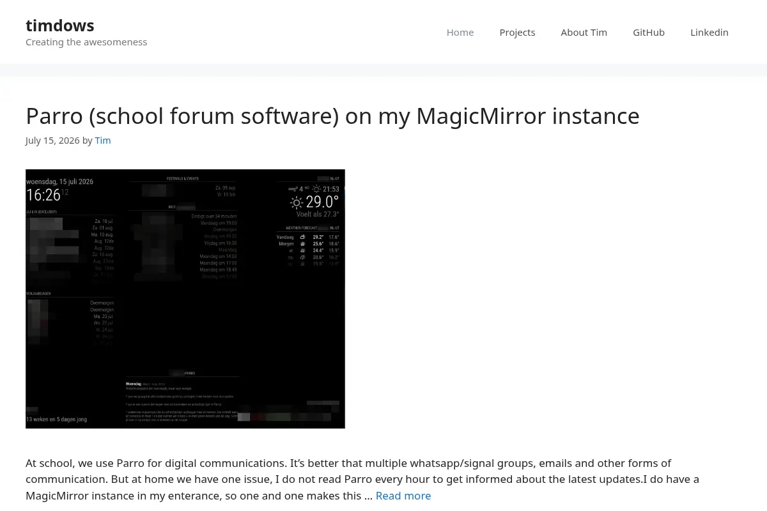Click the weather icon in the Morgen forecast row

(x=303, y=244)
